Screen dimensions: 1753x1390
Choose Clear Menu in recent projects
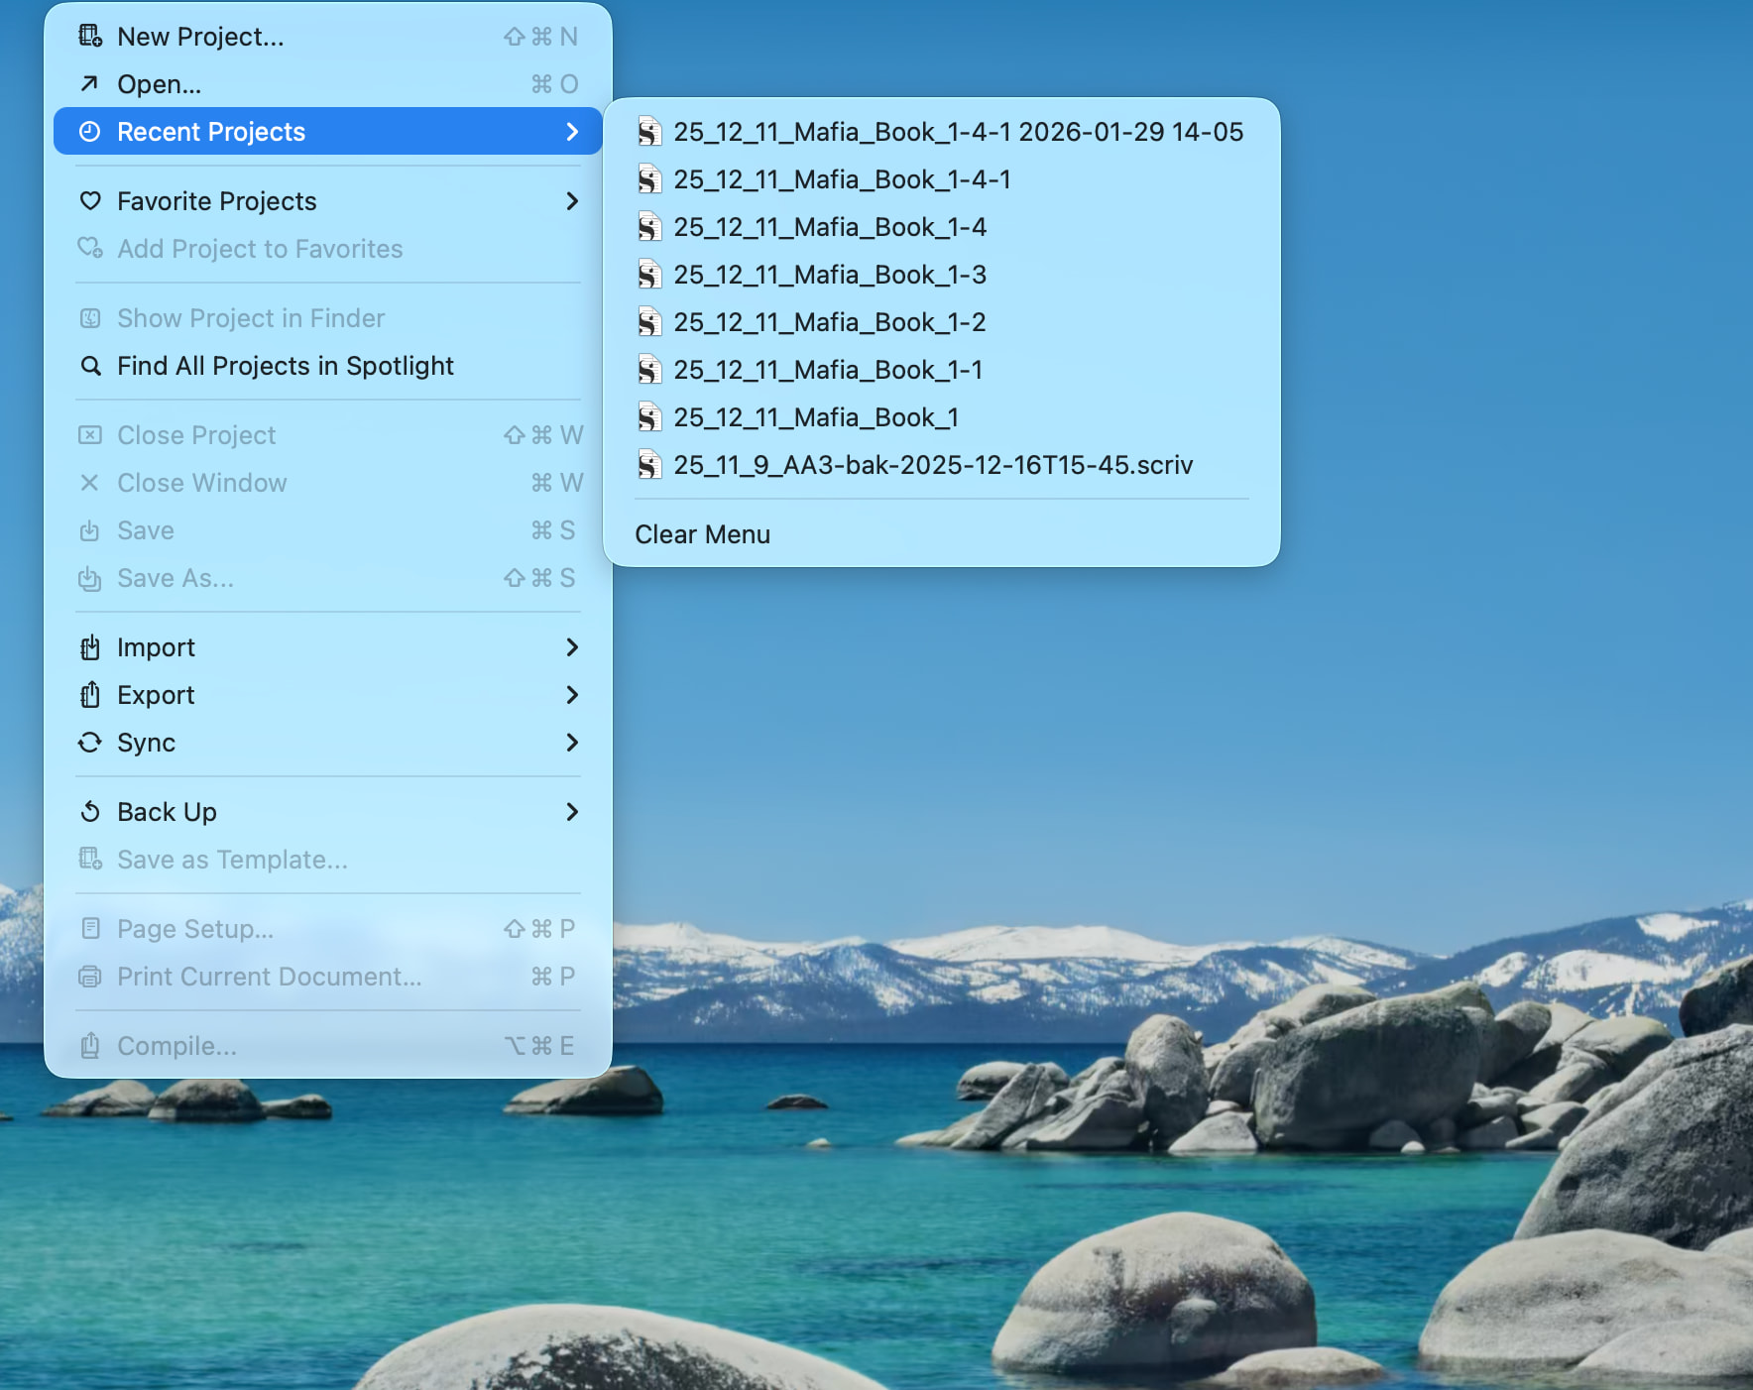tap(702, 534)
